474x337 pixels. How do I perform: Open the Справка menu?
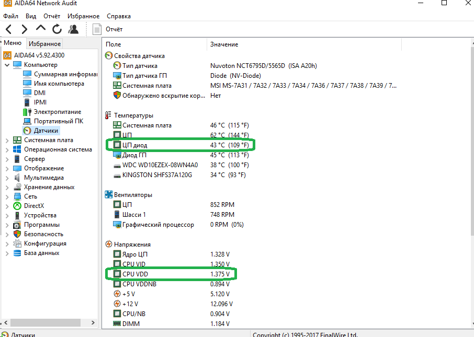(119, 16)
